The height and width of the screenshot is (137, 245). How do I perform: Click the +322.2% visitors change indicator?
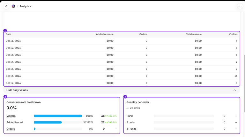point(111,116)
